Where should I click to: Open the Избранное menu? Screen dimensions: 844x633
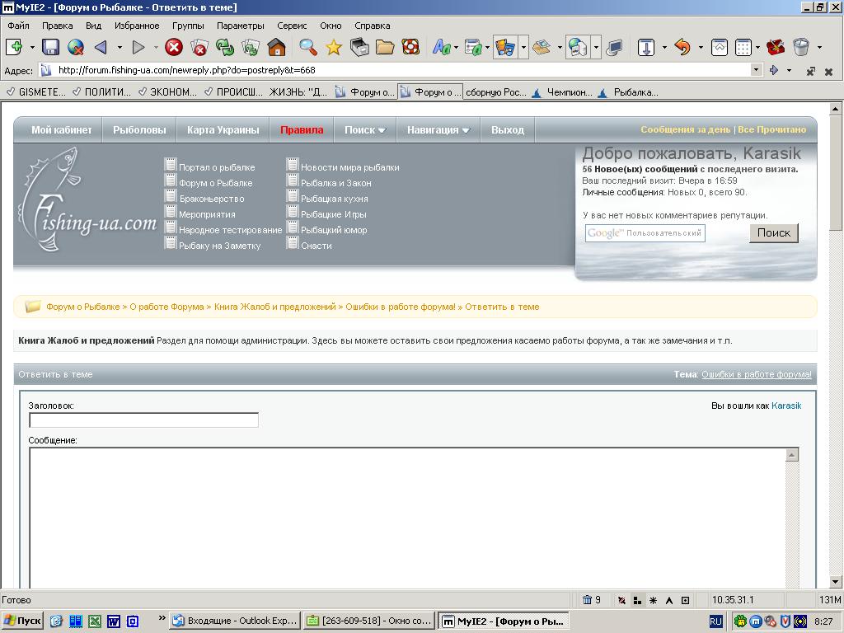pyautogui.click(x=137, y=26)
